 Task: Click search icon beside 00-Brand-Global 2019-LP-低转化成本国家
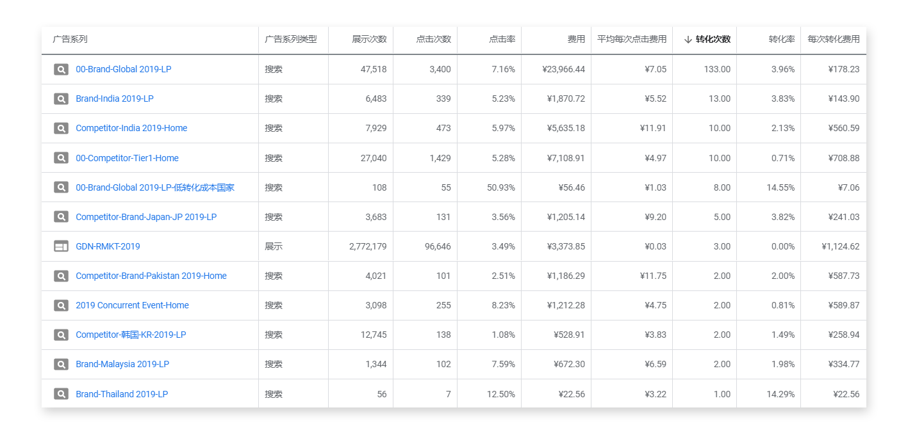point(61,187)
